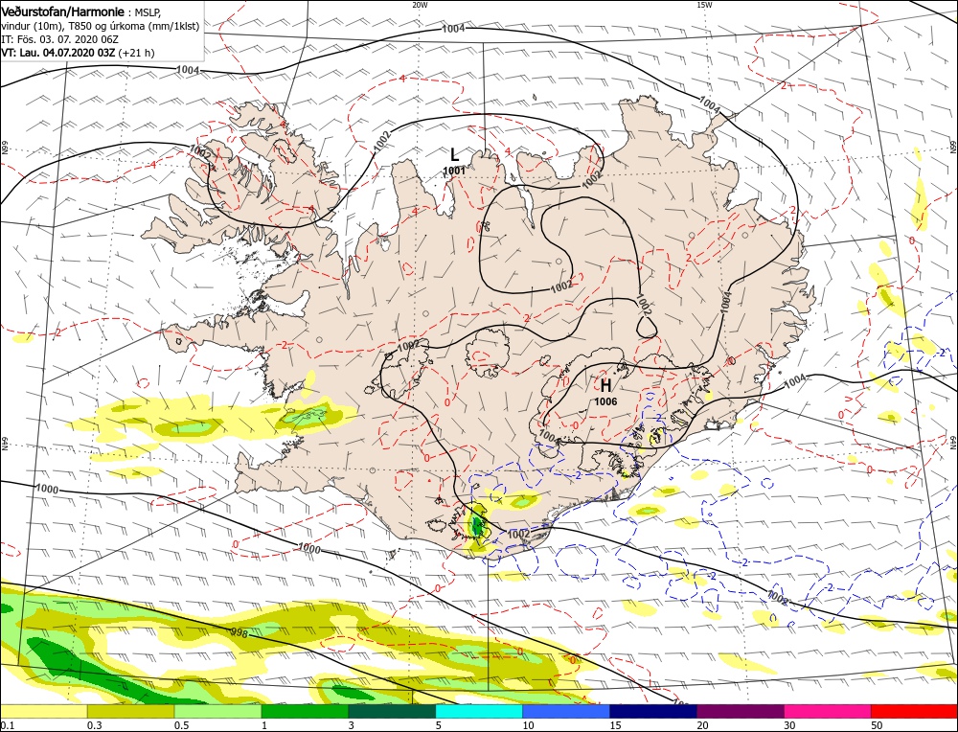Click the '15' legend value
This screenshot has width=958, height=732.
pyautogui.click(x=615, y=725)
